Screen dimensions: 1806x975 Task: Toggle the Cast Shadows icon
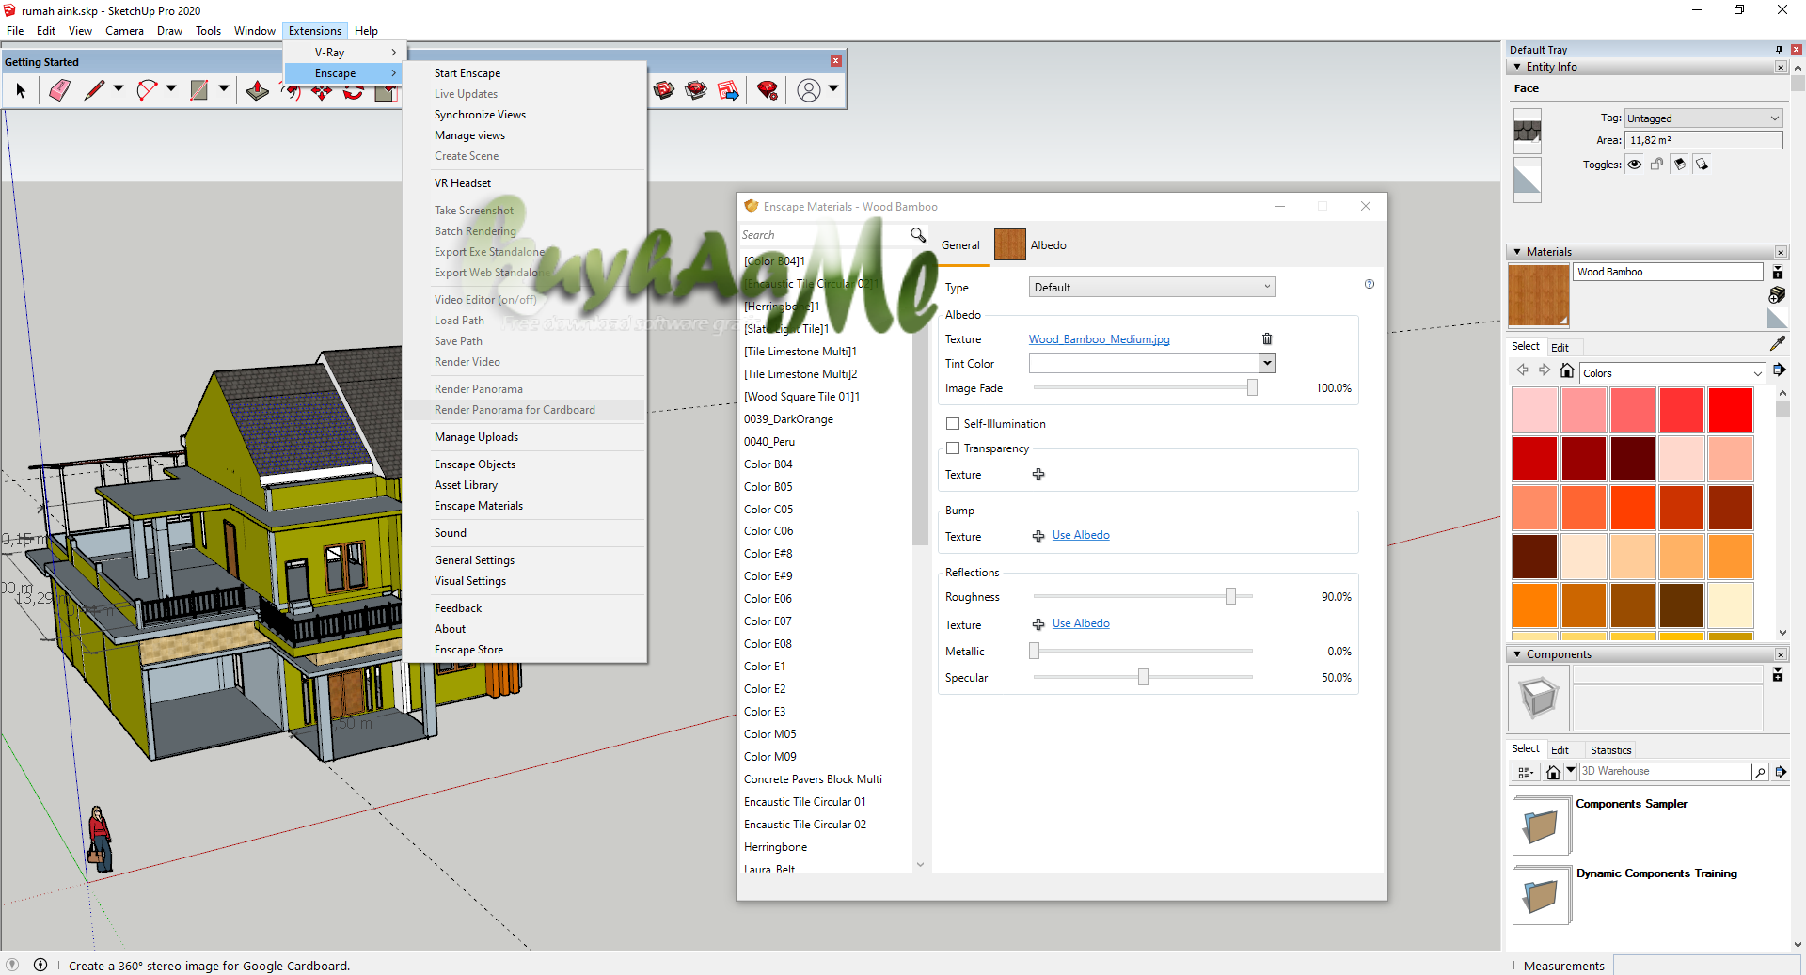click(1680, 165)
